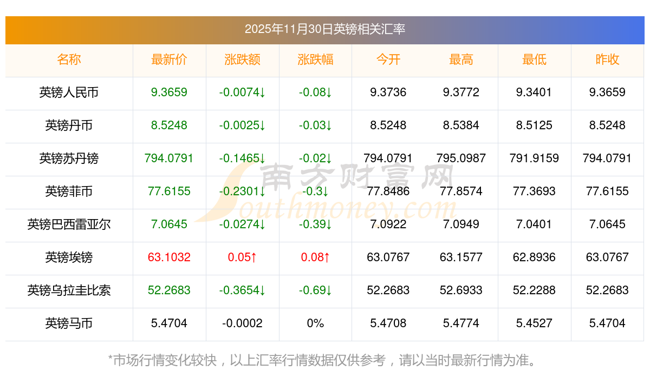650x377 pixels.
Task: Click the 名称 column header
Action: (x=69, y=59)
